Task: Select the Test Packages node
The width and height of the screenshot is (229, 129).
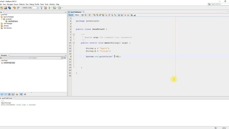Action: point(8,24)
